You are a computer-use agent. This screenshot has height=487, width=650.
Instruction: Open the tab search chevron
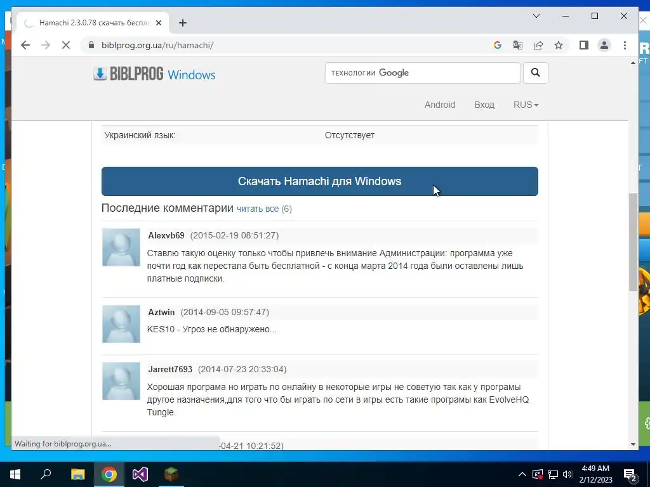(x=536, y=16)
